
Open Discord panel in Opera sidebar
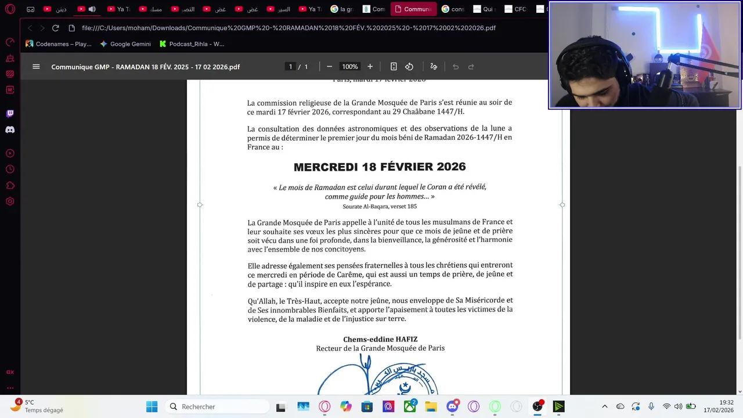10,129
